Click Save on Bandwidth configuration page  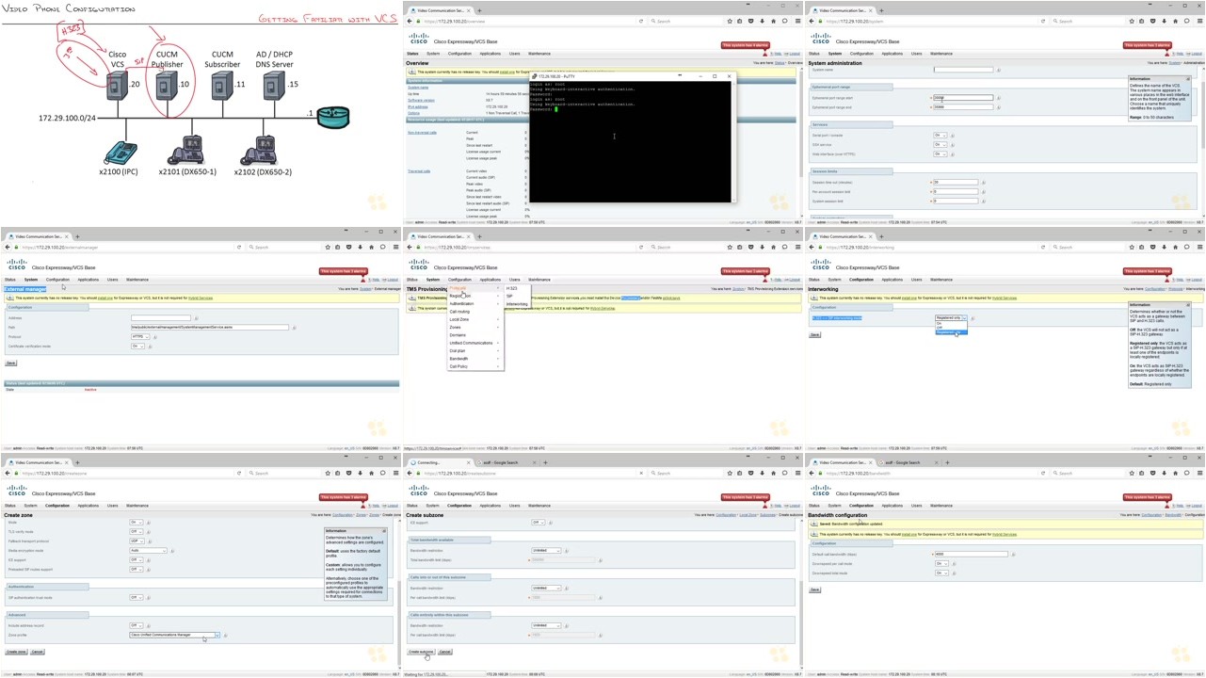[x=814, y=590]
